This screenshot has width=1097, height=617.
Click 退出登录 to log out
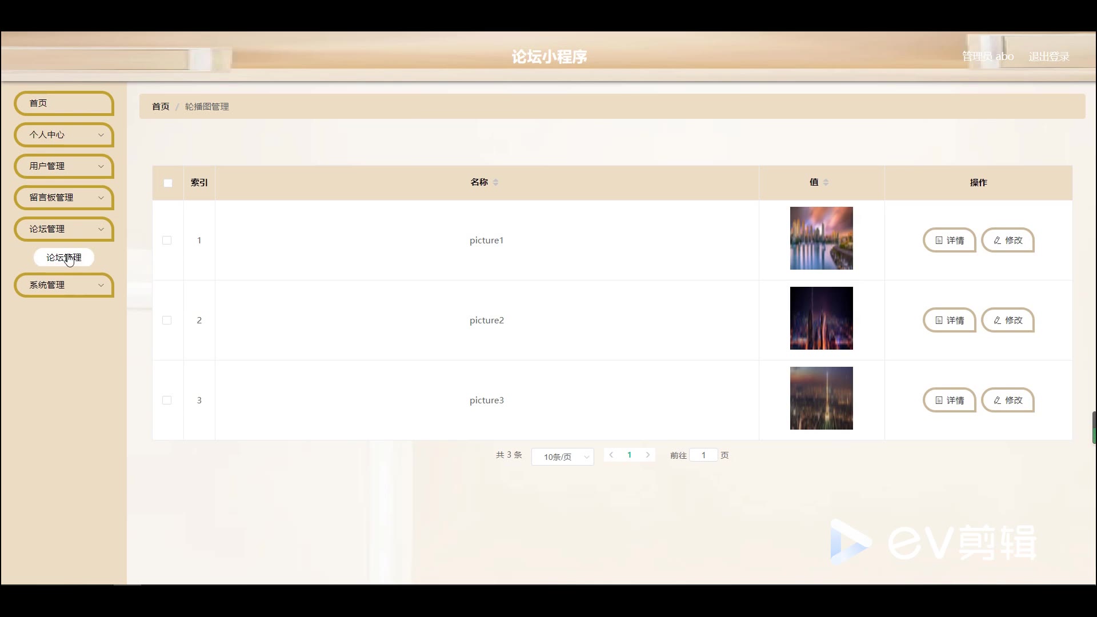(1048, 57)
